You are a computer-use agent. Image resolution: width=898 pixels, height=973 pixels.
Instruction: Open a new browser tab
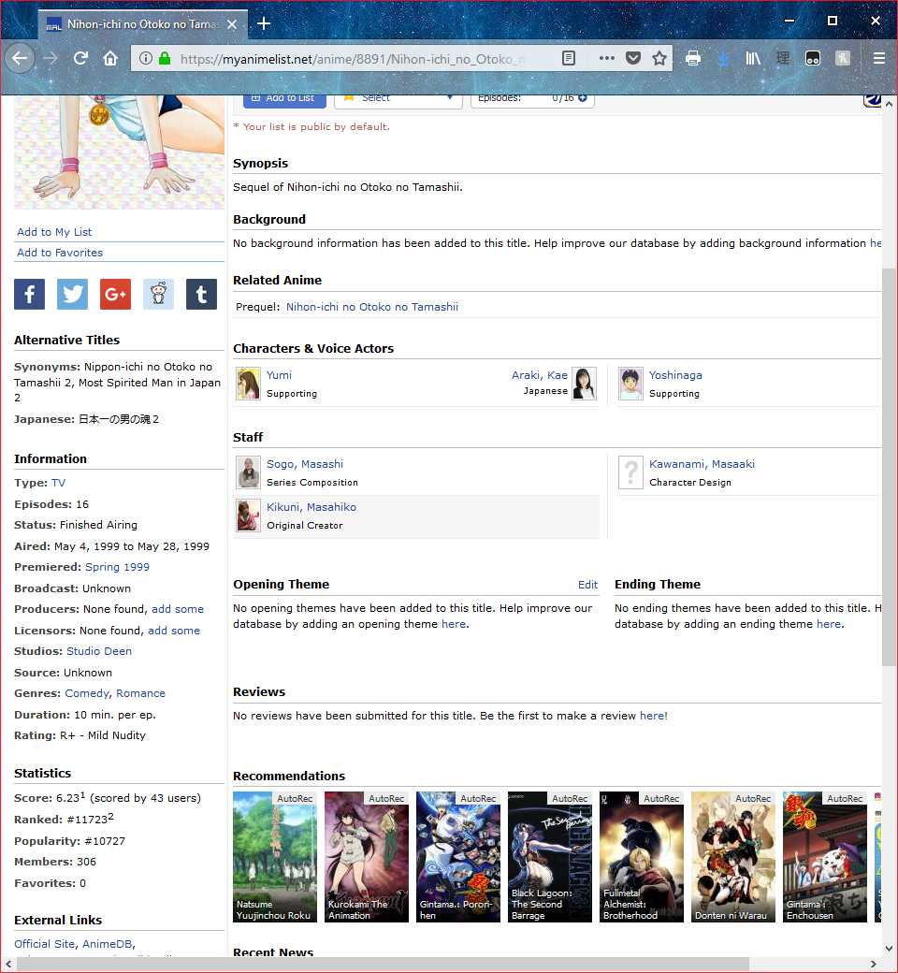[264, 23]
